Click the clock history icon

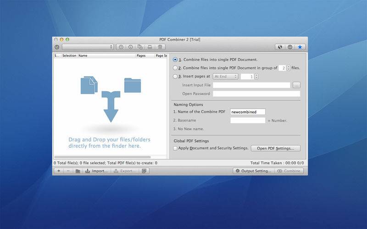tap(57, 47)
